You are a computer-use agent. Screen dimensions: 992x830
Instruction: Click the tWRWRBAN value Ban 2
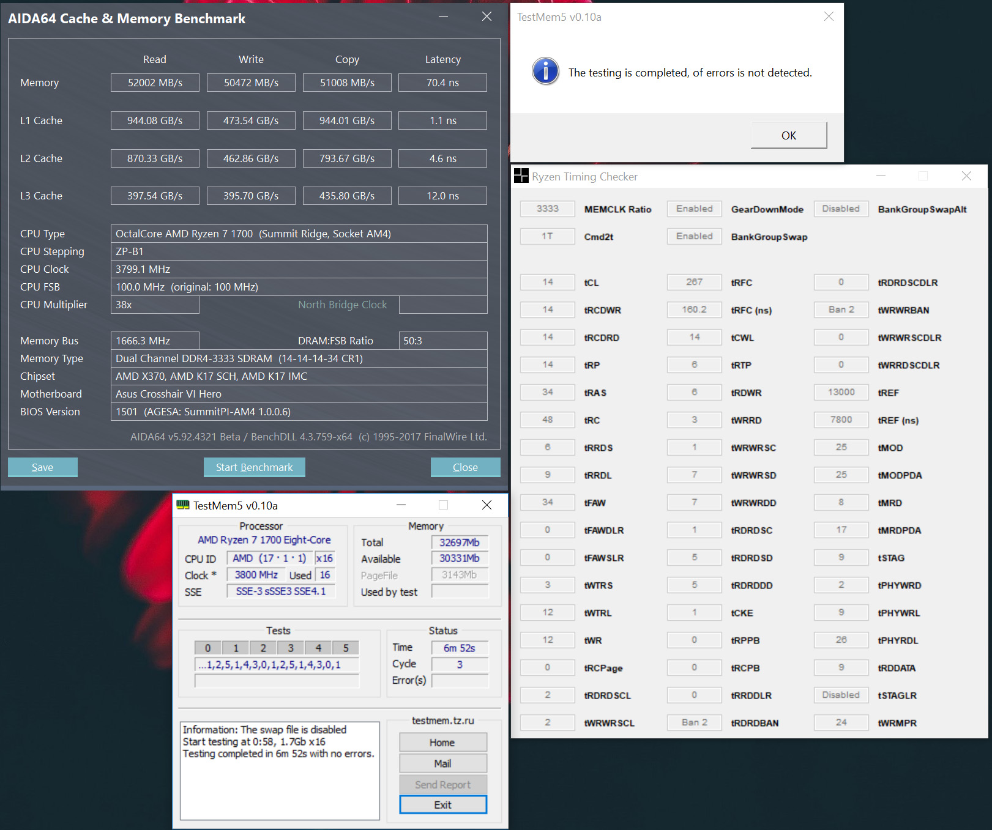coord(841,309)
